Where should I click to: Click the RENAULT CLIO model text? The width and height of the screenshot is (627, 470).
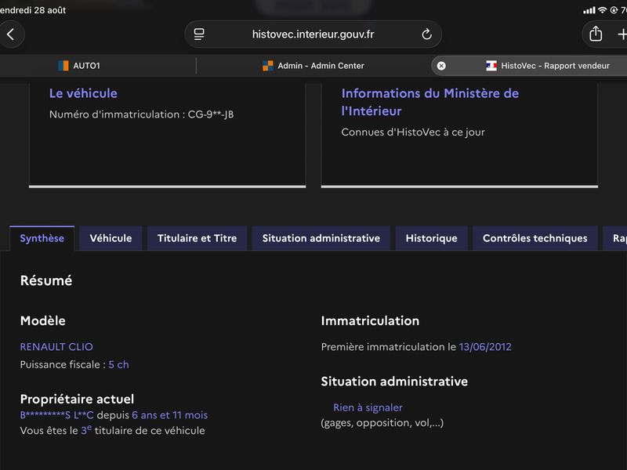click(x=56, y=347)
